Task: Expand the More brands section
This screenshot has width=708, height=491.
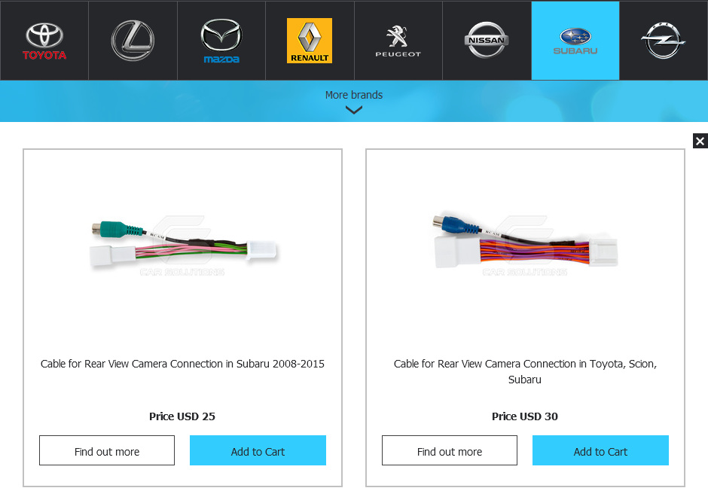Action: (x=354, y=95)
